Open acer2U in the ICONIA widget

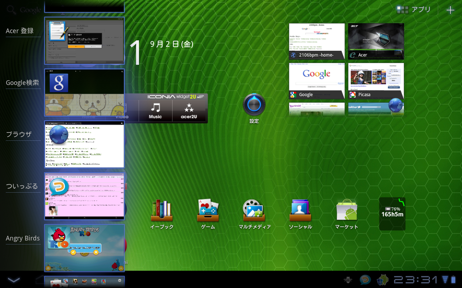pyautogui.click(x=189, y=111)
